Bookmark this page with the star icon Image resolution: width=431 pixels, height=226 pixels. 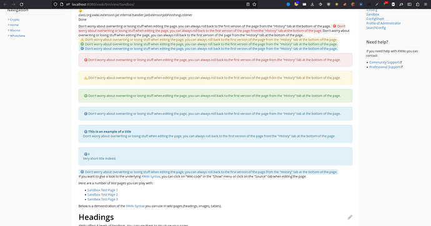click(x=254, y=4)
